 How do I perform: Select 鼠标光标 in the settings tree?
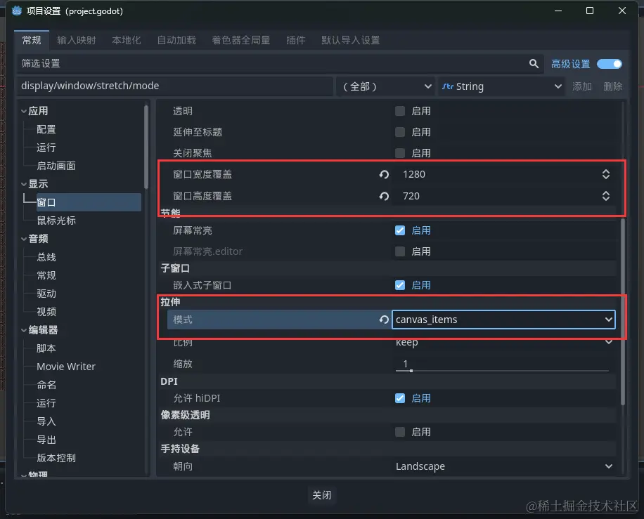coord(56,221)
